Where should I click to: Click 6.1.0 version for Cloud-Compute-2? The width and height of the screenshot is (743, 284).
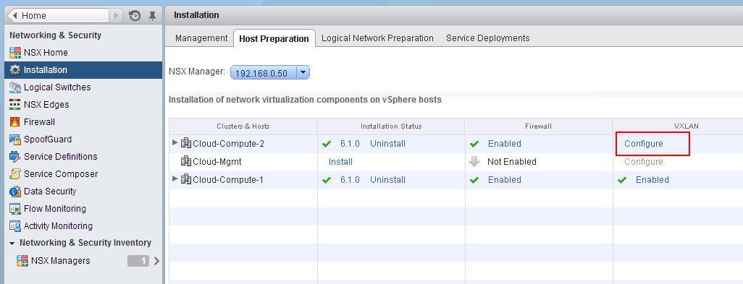(350, 144)
